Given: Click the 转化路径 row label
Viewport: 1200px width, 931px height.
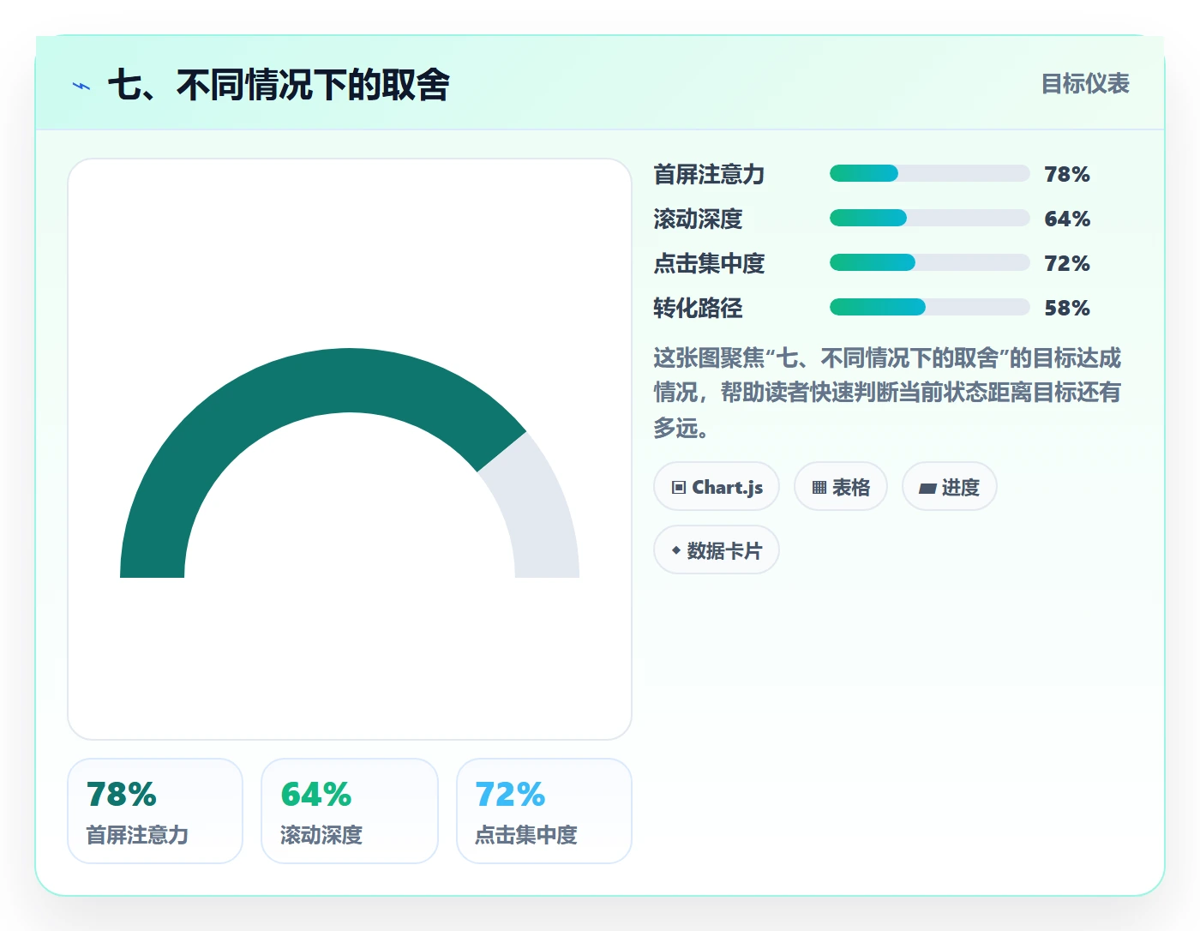Looking at the screenshot, I should click(698, 308).
